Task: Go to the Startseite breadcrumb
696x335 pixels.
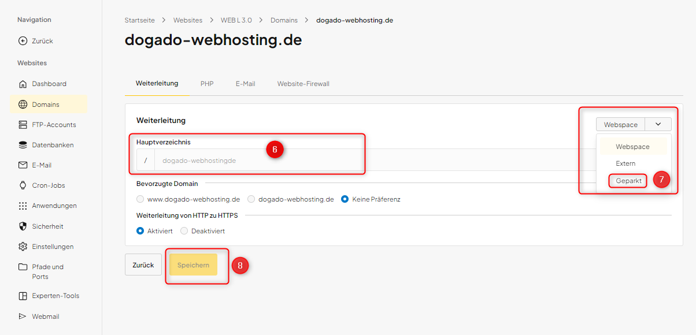Action: (x=140, y=20)
